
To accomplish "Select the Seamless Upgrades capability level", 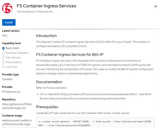I will (3, 53).
